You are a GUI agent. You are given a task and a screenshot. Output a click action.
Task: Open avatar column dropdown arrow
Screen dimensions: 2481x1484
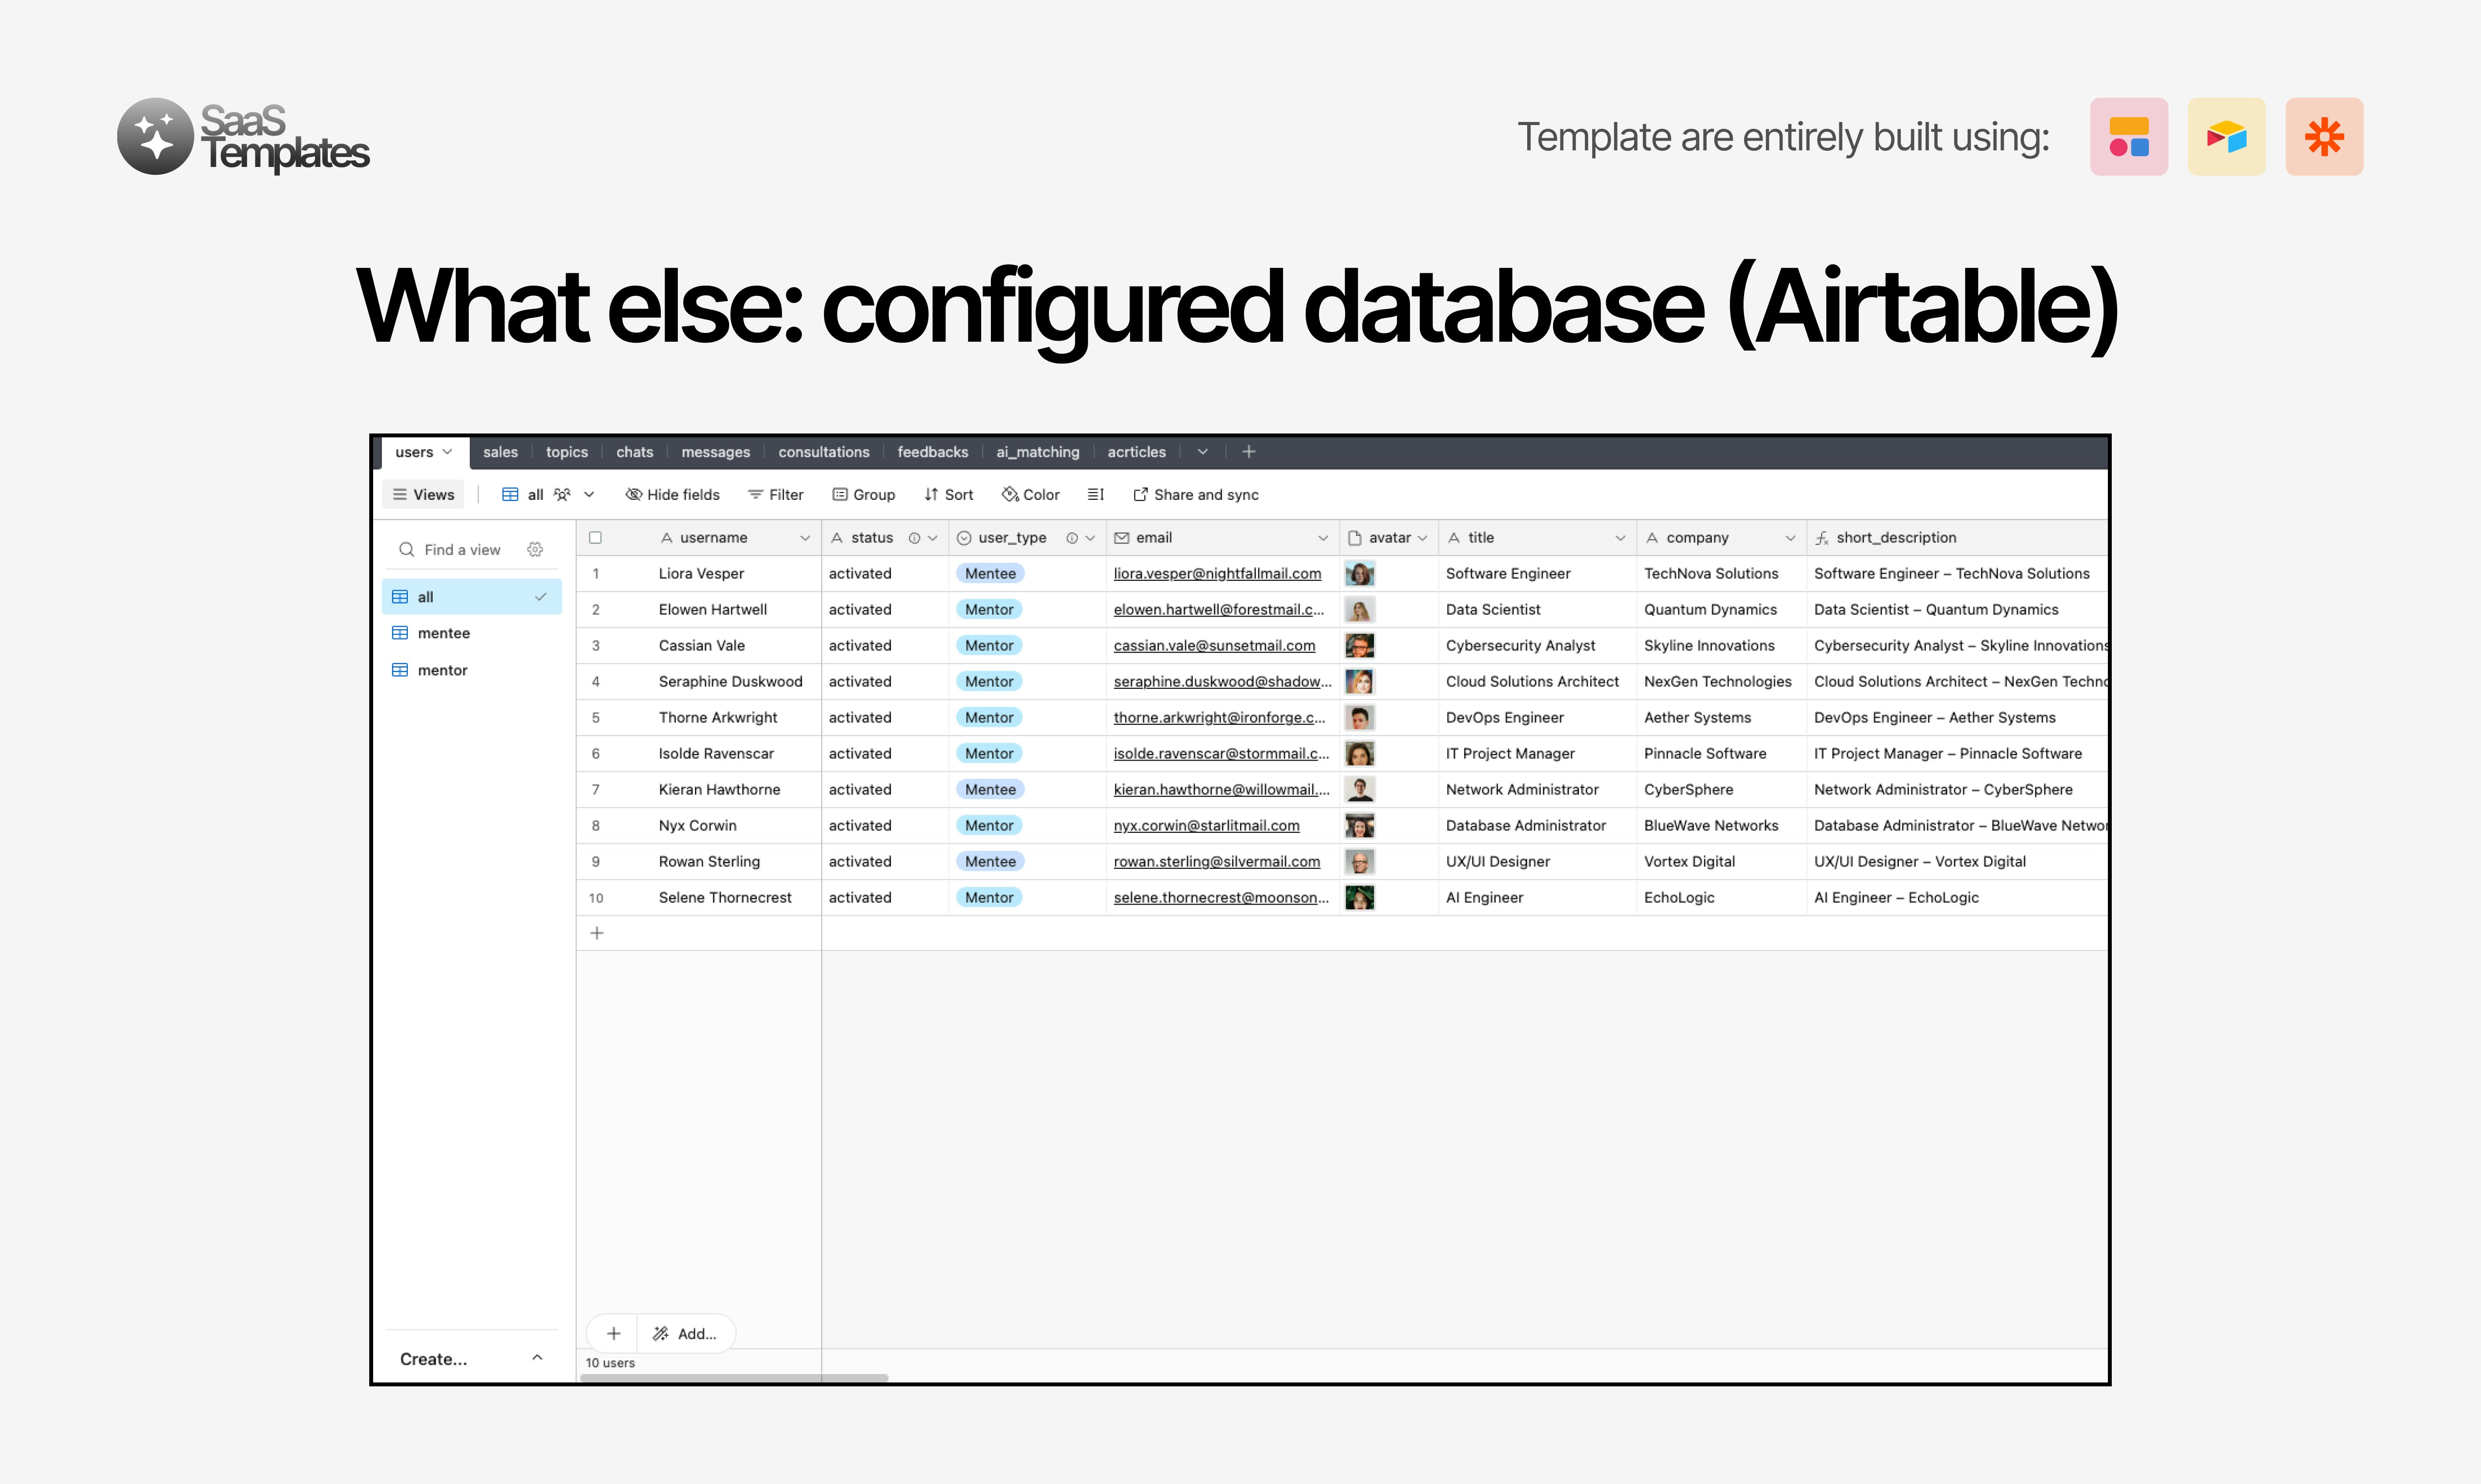coord(1423,538)
